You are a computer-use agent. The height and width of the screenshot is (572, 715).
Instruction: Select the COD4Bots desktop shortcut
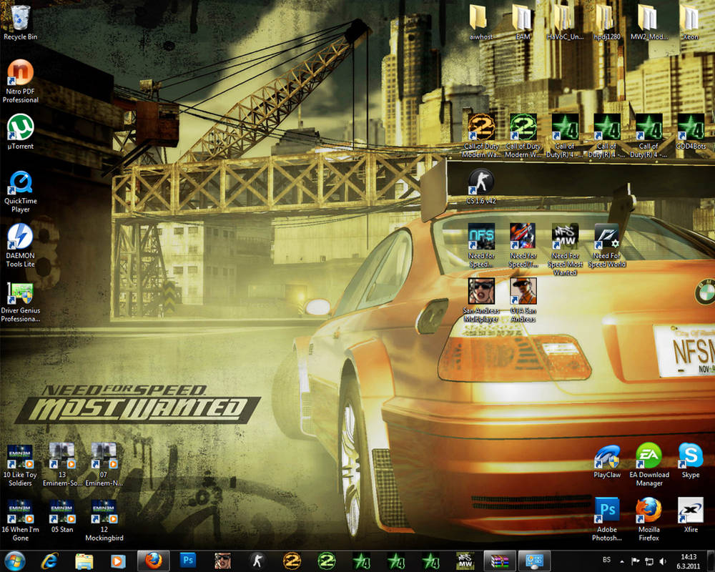pos(690,127)
